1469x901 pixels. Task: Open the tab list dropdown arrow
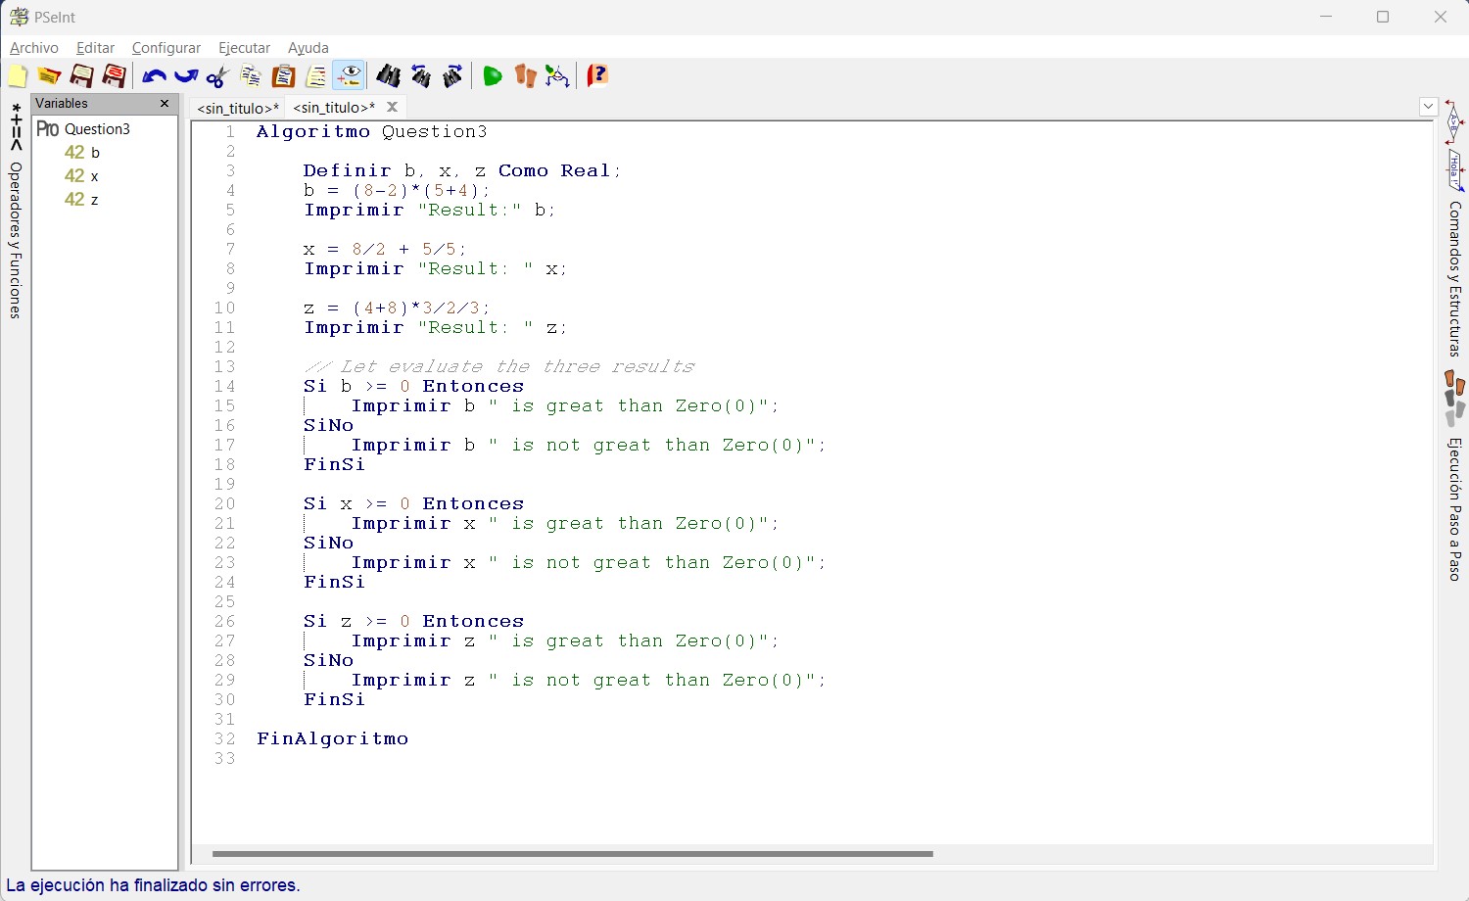tap(1428, 106)
